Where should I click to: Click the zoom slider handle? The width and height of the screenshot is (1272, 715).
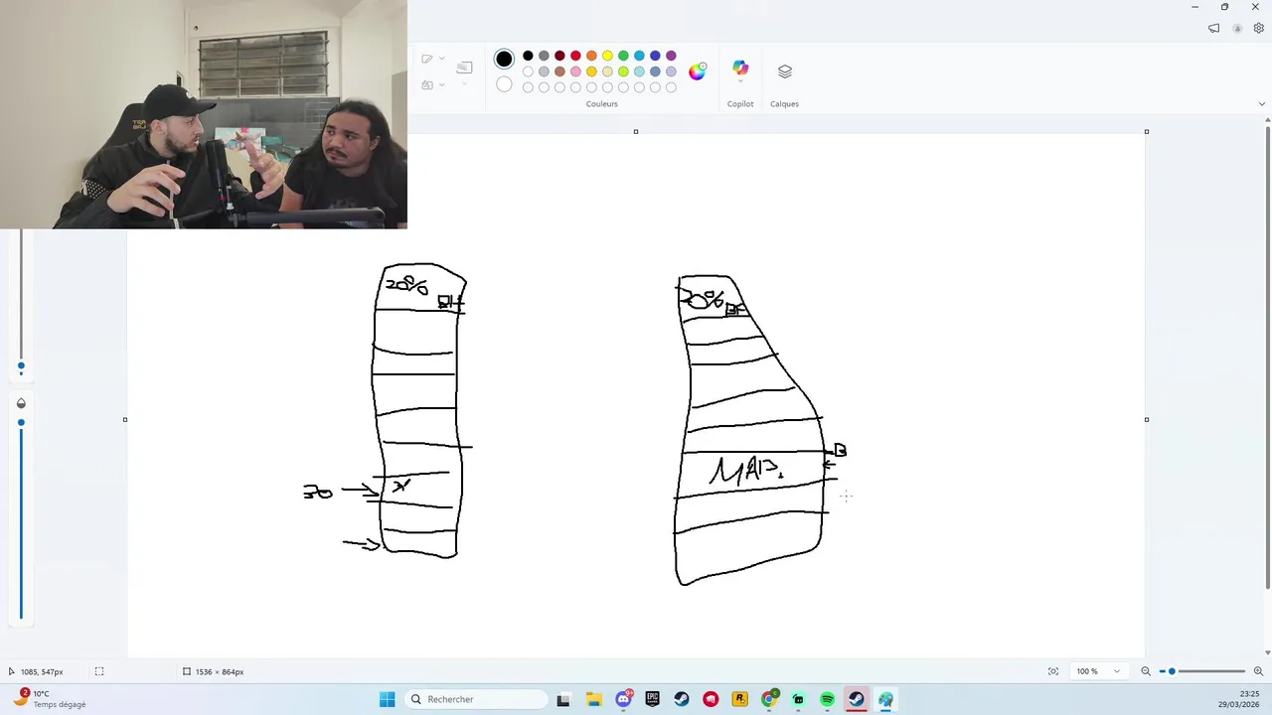(1172, 671)
